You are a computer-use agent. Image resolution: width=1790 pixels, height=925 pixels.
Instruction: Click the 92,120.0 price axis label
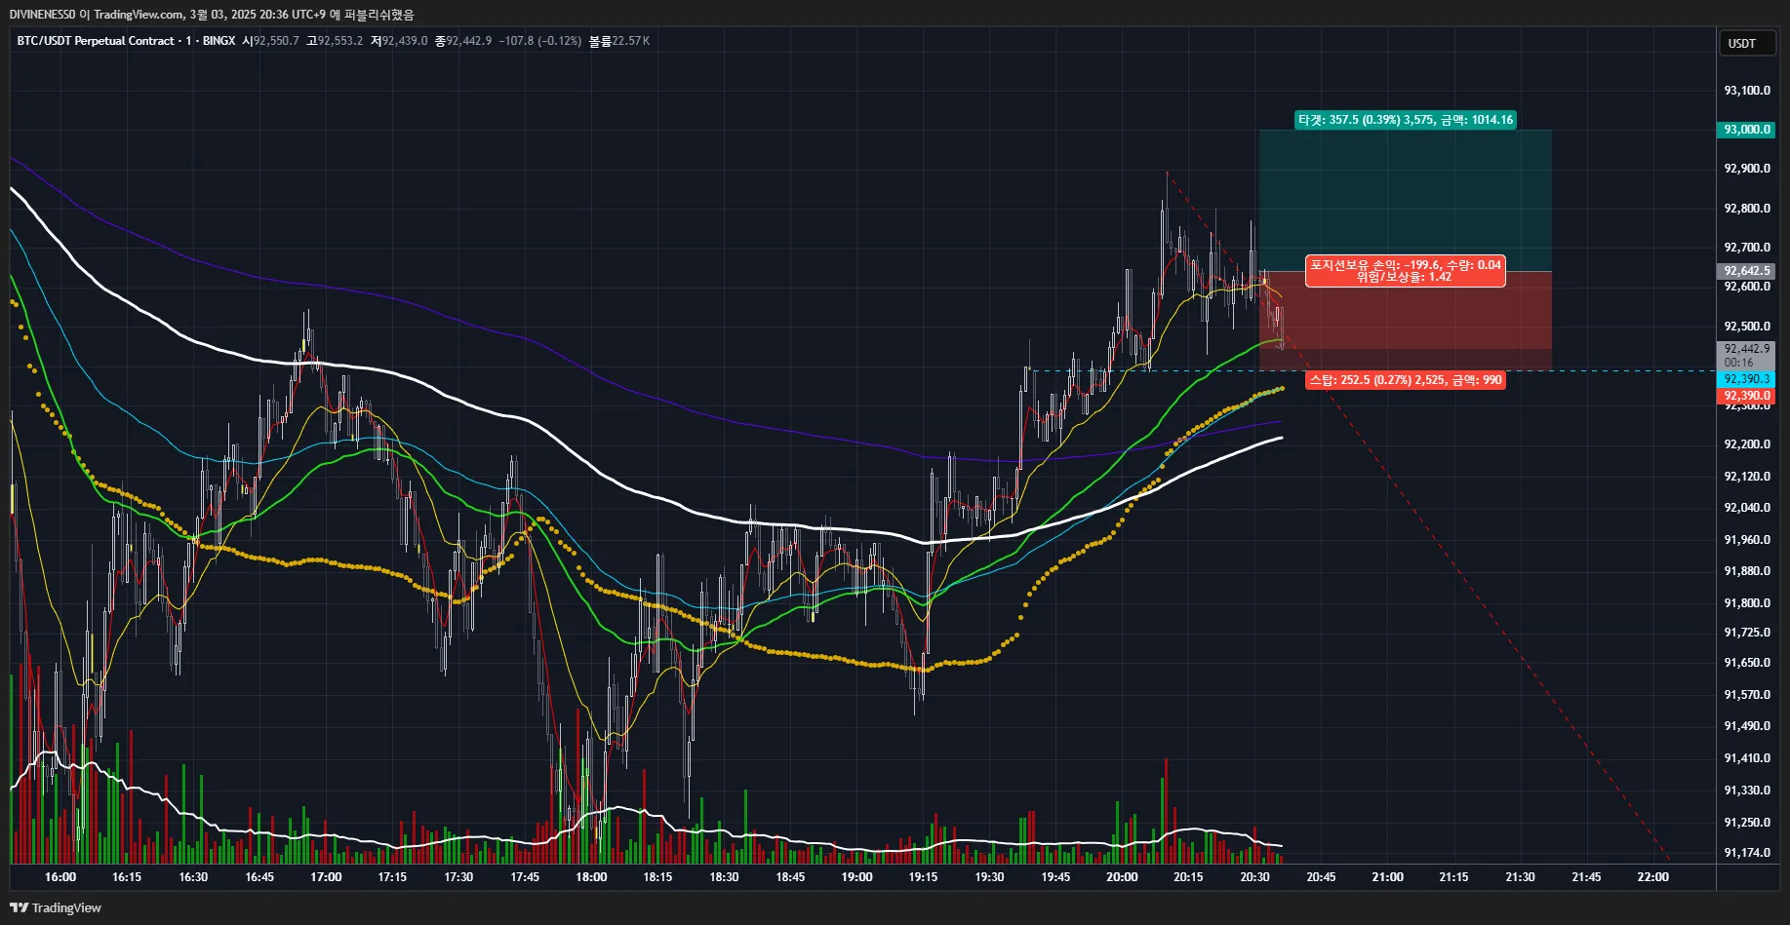coord(1747,477)
